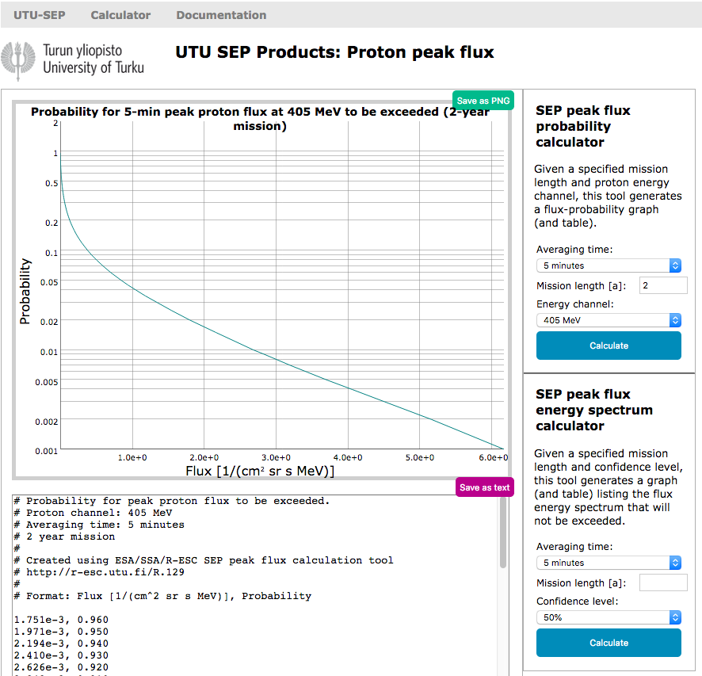Save the chart as PNG
This screenshot has width=702, height=676.
[483, 101]
